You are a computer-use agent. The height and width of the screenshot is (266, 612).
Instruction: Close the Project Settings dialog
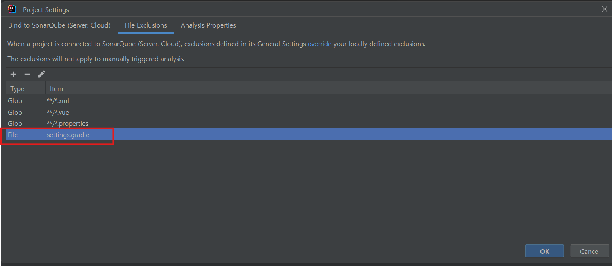tap(605, 9)
